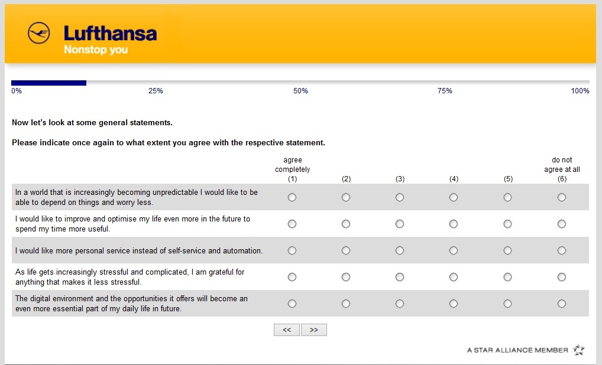This screenshot has width=602, height=365.
Task: Pick option (5) for optimise my life statement
Action: point(508,224)
